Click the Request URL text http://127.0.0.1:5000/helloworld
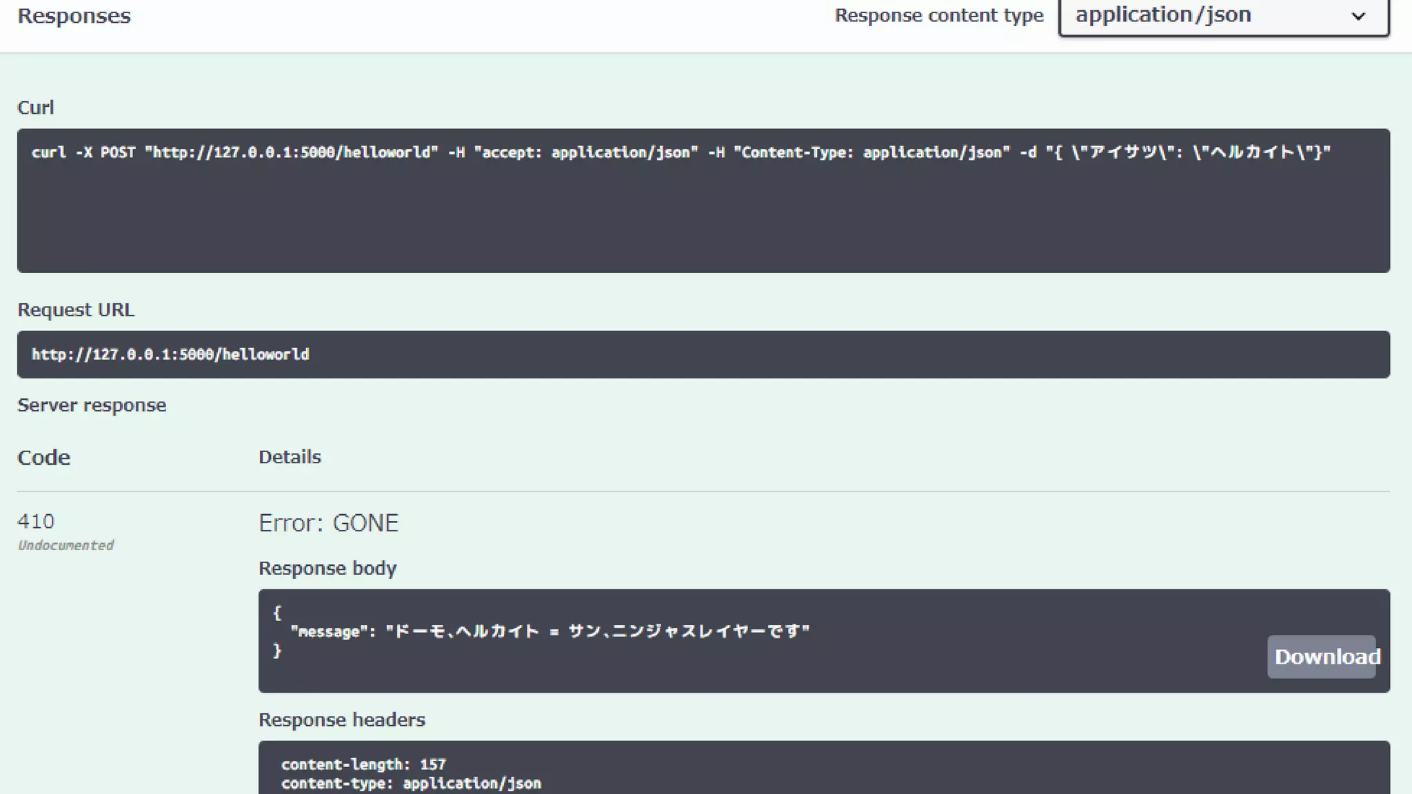The height and width of the screenshot is (794, 1412). point(170,354)
